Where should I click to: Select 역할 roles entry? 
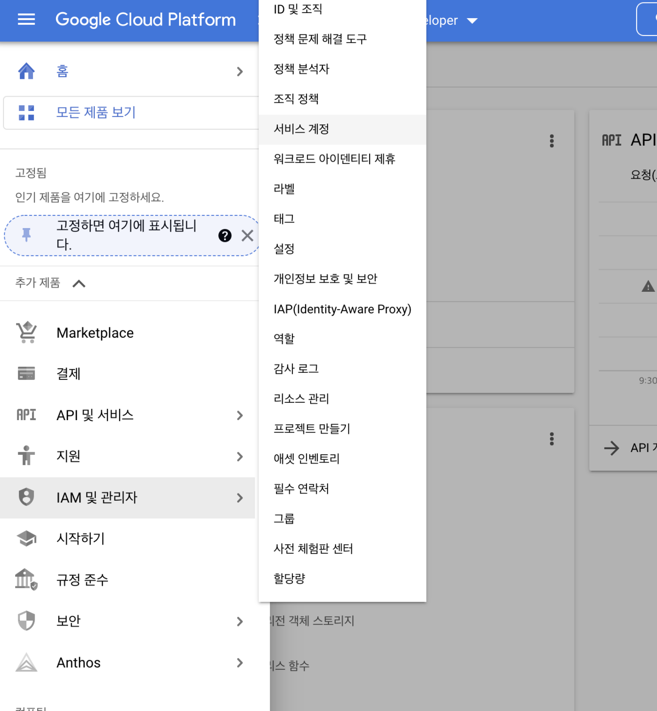point(342,339)
